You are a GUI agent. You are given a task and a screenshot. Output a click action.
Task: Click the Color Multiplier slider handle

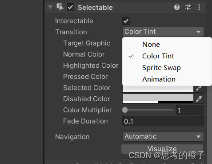[x=125, y=110]
